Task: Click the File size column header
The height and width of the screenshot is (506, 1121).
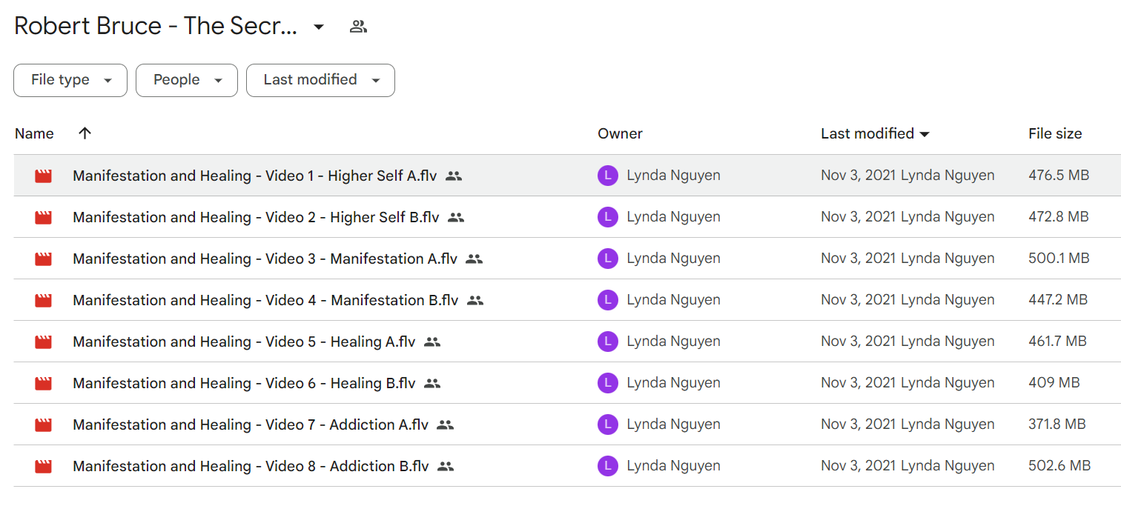Action: point(1055,133)
